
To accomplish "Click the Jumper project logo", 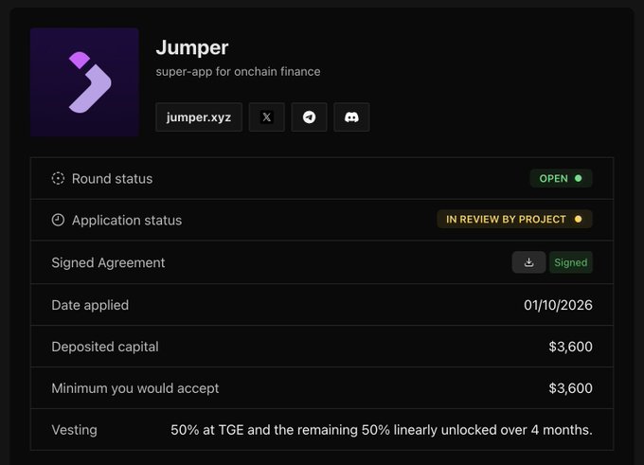I will click(x=84, y=82).
